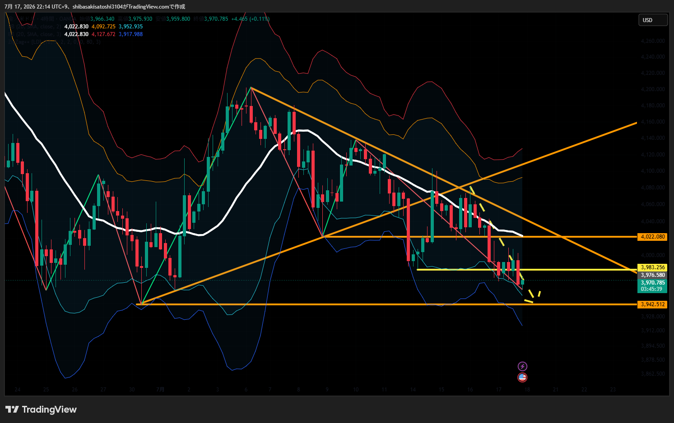Click the yellow 3,983.256 price label
Image resolution: width=674 pixels, height=423 pixels.
(x=652, y=267)
